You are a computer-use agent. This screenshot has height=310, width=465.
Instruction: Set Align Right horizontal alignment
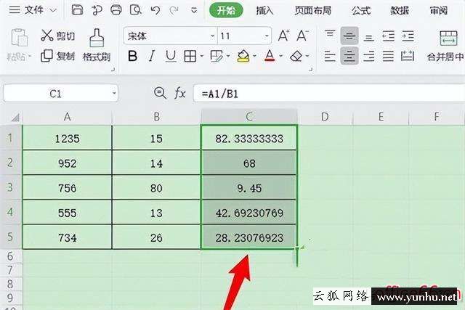pyautogui.click(x=368, y=56)
